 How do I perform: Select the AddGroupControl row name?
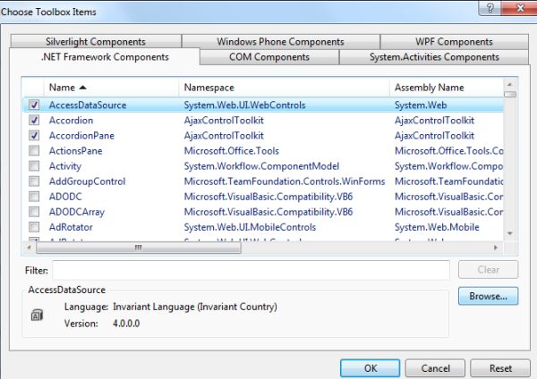click(88, 181)
